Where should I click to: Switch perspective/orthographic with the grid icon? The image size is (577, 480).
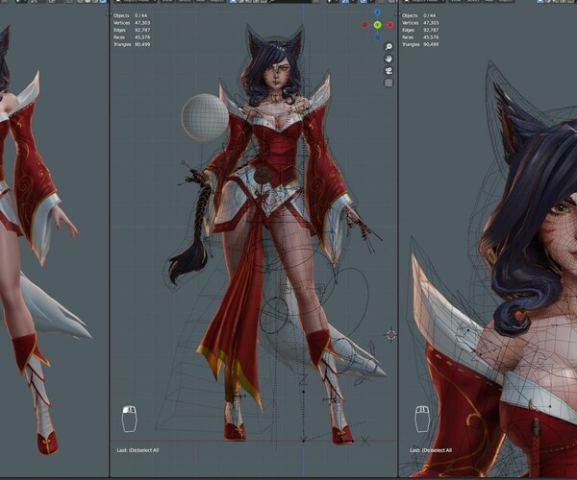(389, 83)
